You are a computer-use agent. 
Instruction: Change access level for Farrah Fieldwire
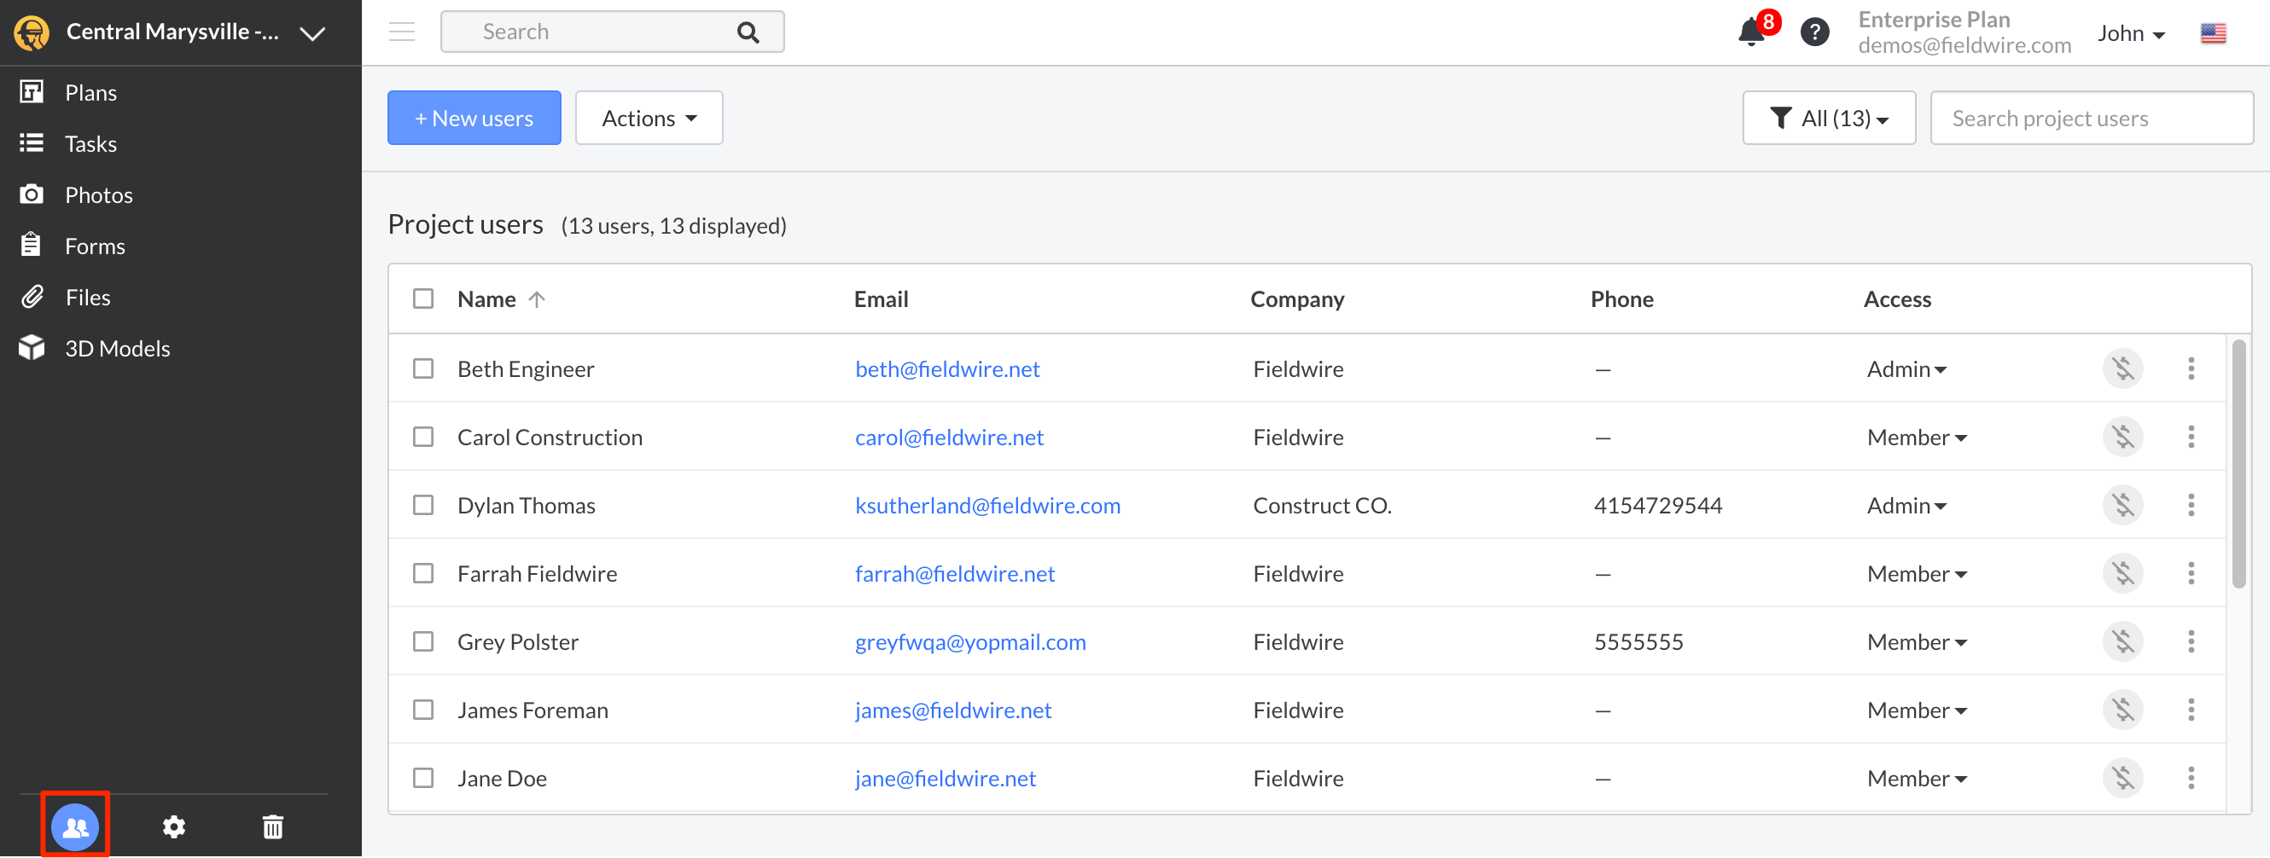pos(1916,574)
